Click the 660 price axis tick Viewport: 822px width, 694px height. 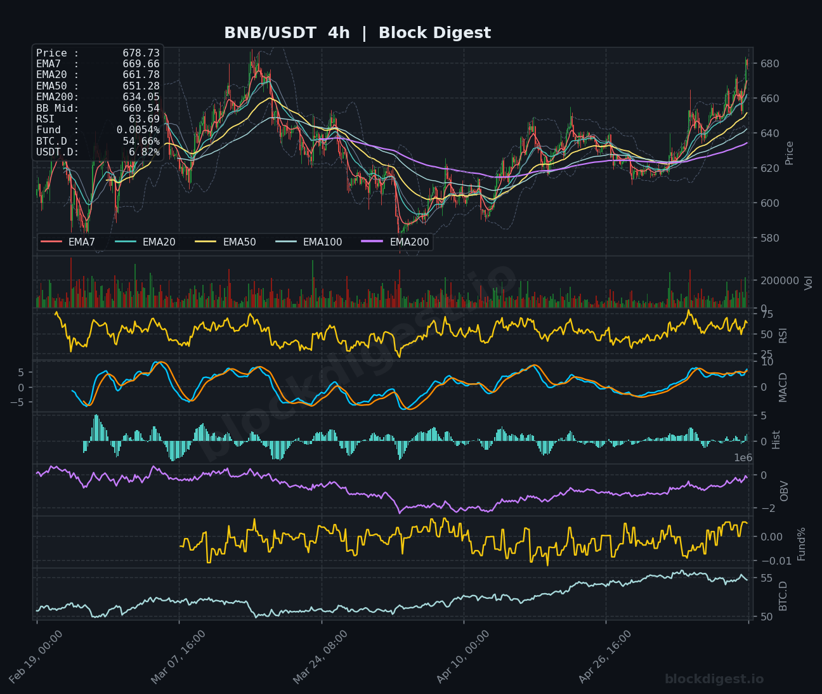[x=769, y=99]
